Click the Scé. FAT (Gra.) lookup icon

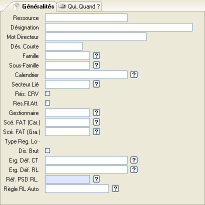click(96, 131)
